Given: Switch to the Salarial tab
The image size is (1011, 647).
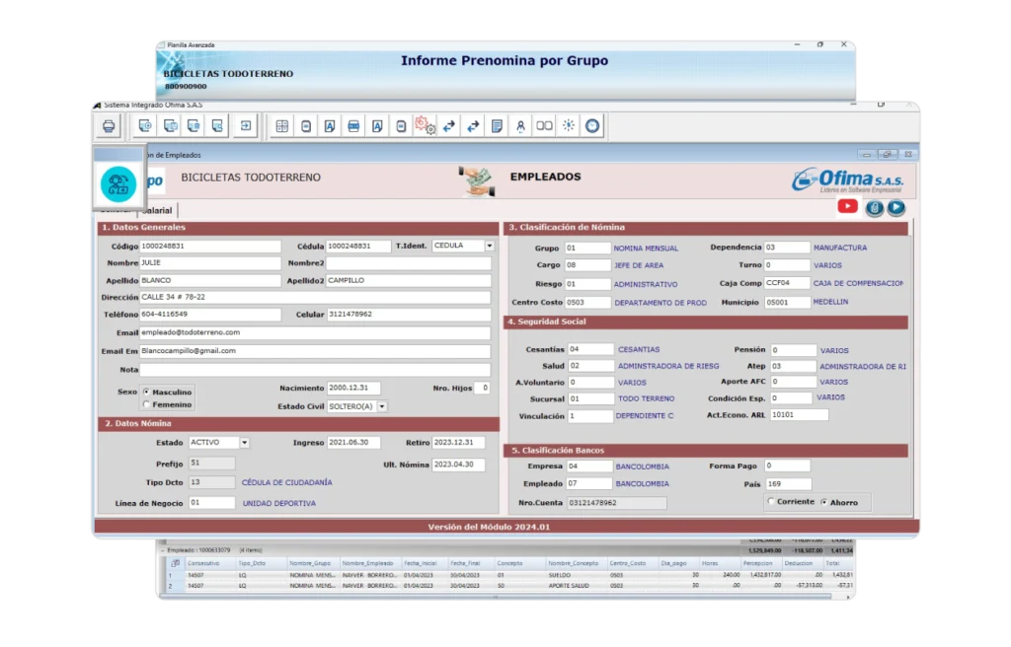Looking at the screenshot, I should coord(158,211).
